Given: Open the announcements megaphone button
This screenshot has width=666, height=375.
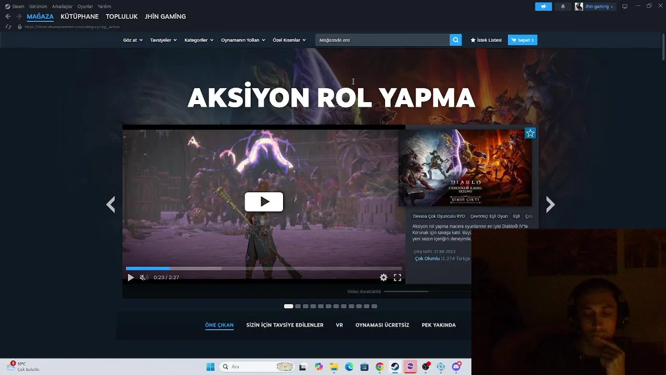Looking at the screenshot, I should [543, 6].
